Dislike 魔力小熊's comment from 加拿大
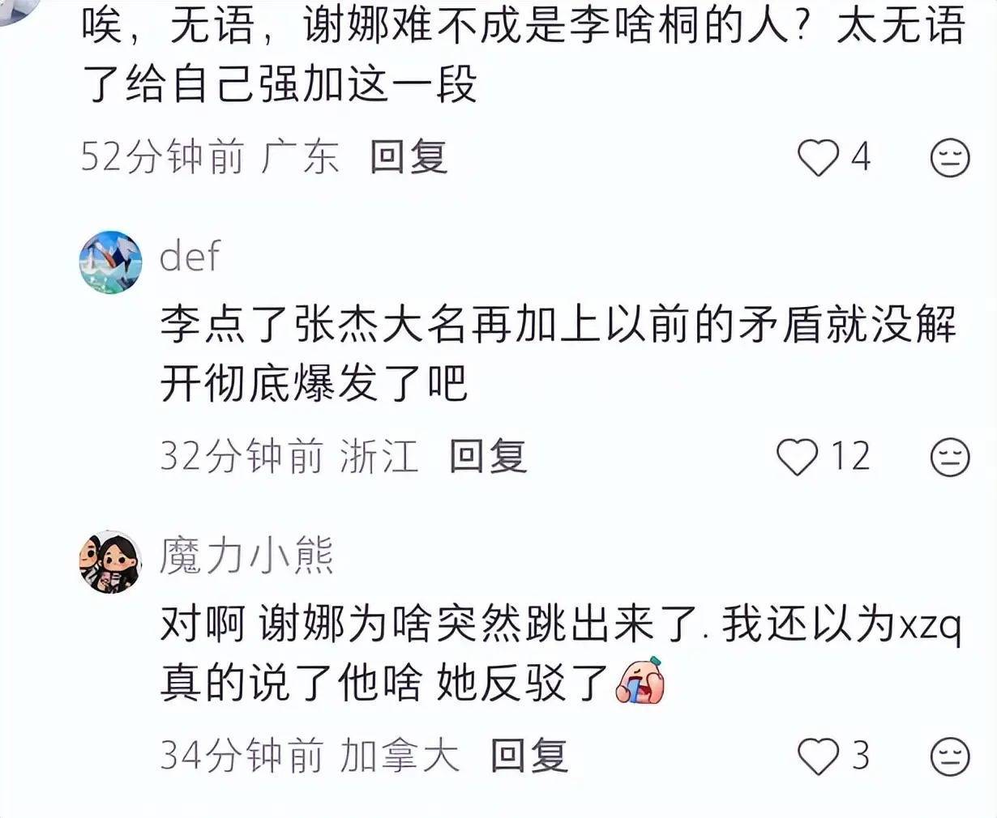Viewport: 997px width, 818px height. [950, 756]
